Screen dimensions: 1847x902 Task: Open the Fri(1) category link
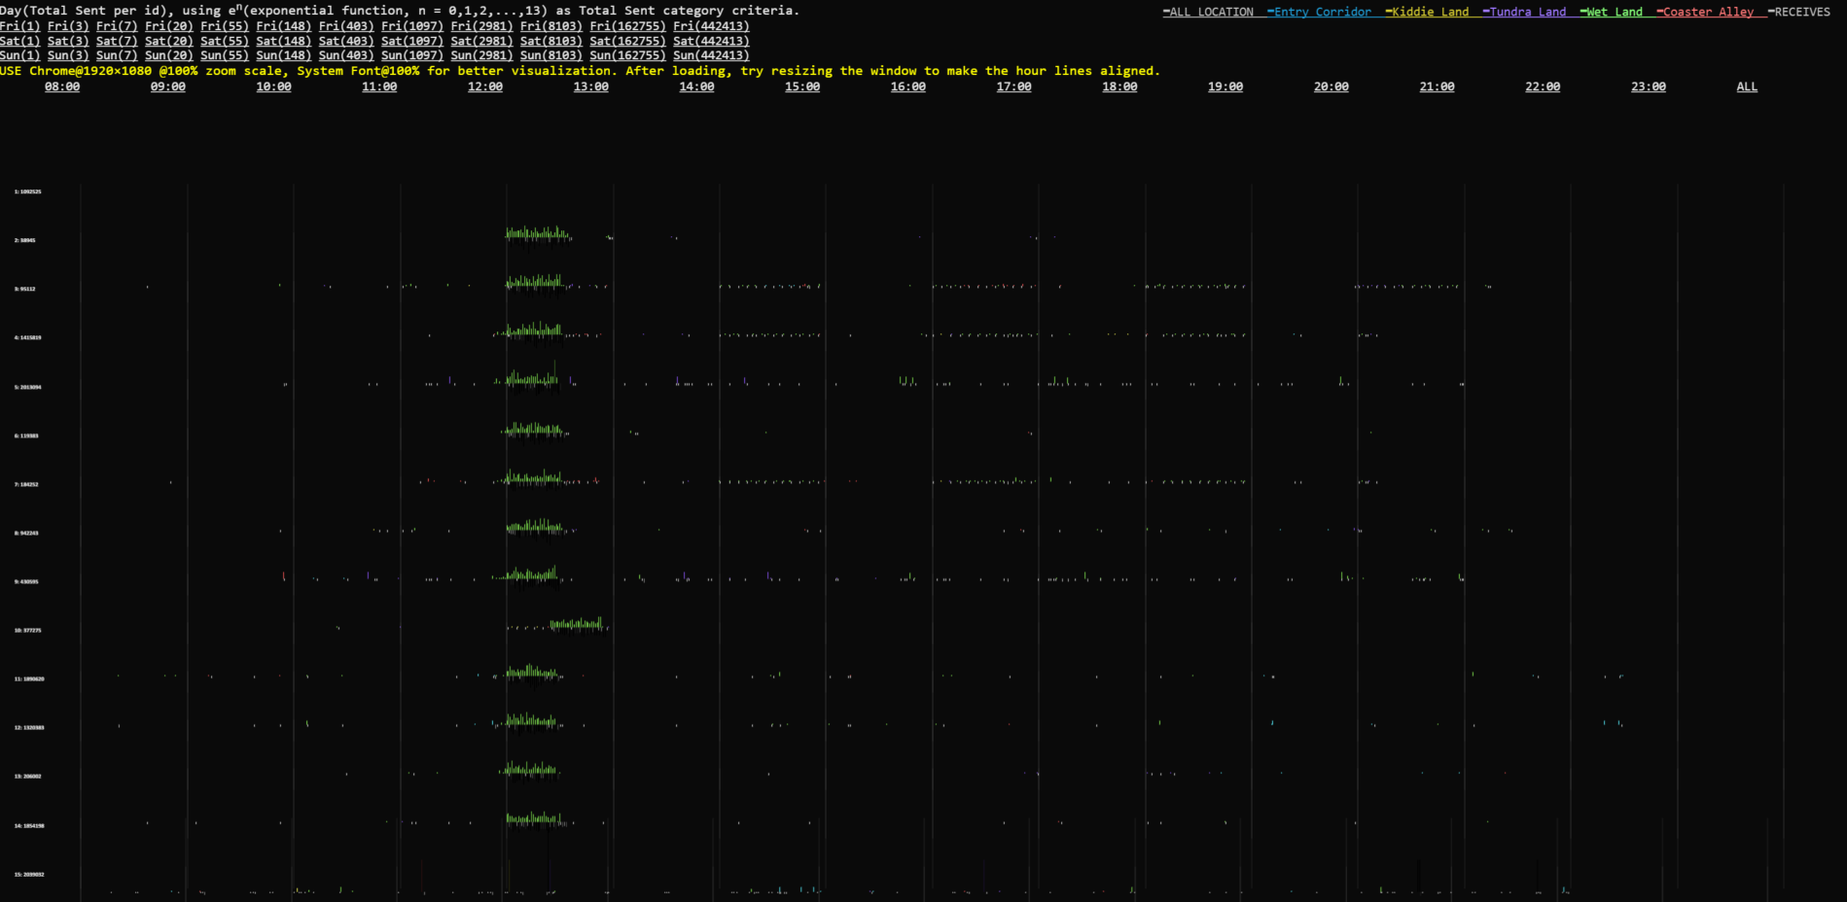point(20,26)
